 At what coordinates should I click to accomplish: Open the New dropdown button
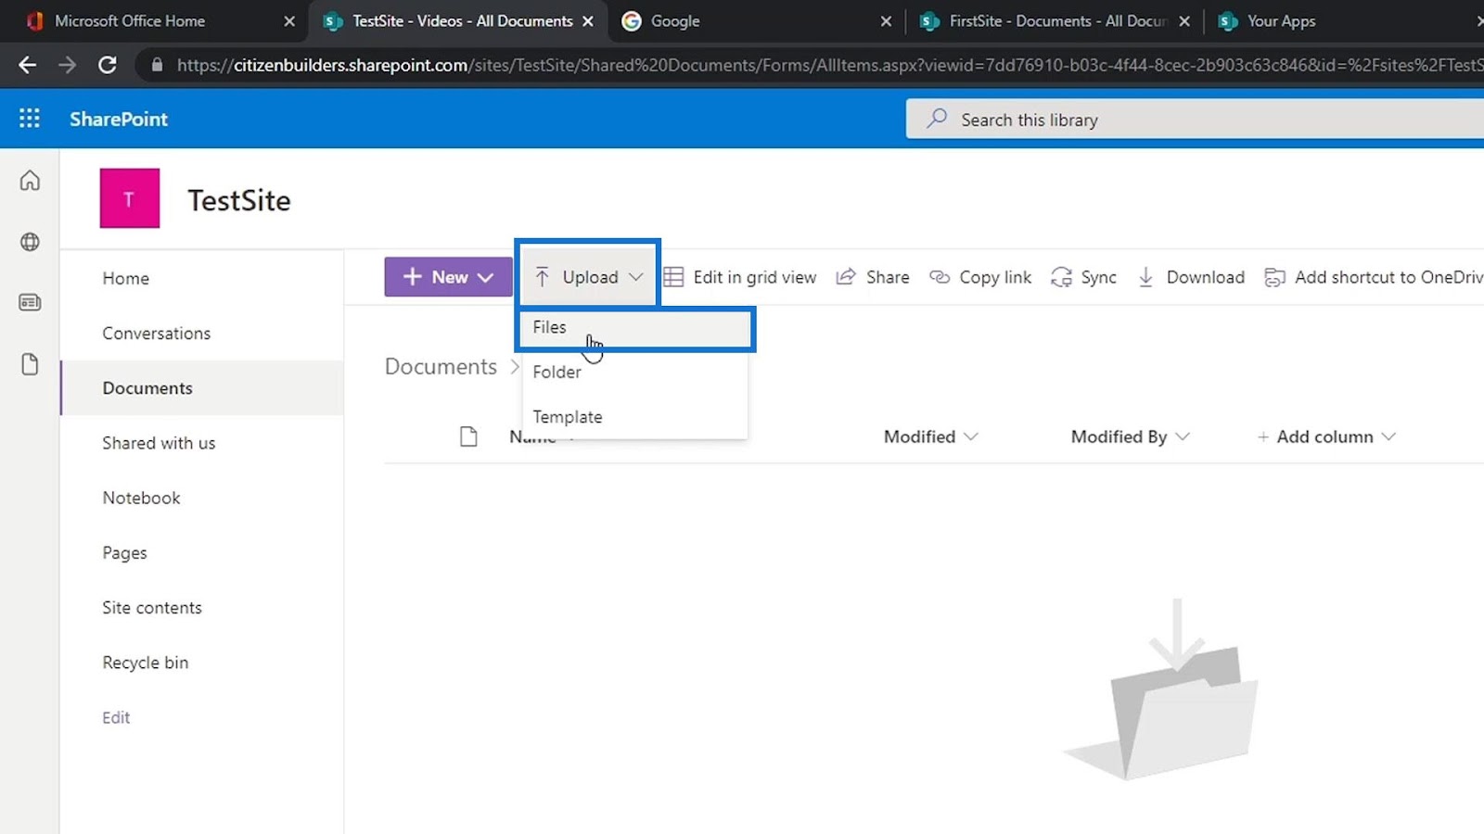[448, 277]
